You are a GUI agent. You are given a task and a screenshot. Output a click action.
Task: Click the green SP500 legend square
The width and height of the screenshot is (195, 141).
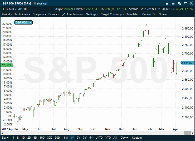coord(3,9)
